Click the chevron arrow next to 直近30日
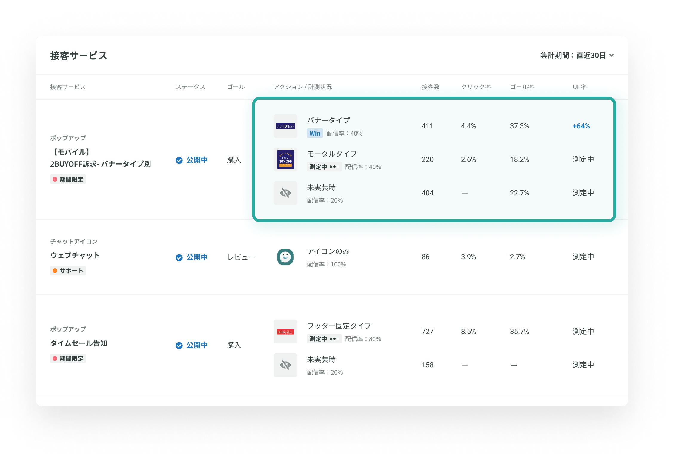This screenshot has width=676, height=454. pos(611,56)
